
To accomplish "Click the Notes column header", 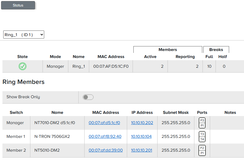I will click(x=230, y=113).
